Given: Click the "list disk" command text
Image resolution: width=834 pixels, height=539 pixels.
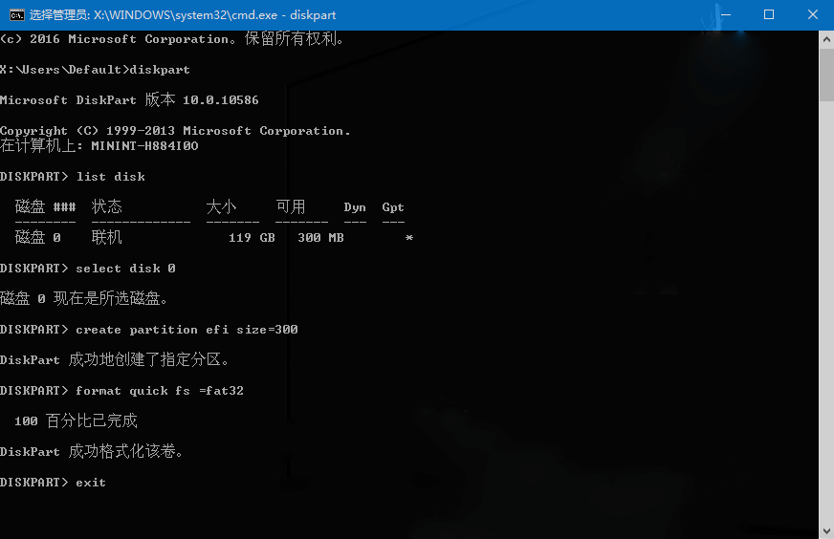Looking at the screenshot, I should [x=110, y=177].
